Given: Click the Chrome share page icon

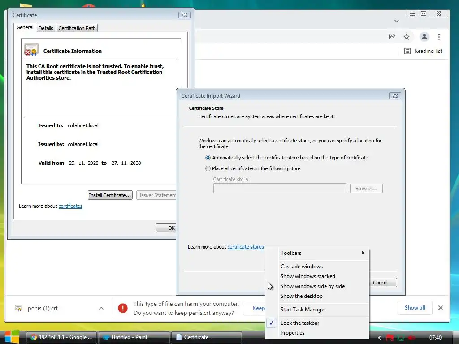Looking at the screenshot, I should coord(392,37).
